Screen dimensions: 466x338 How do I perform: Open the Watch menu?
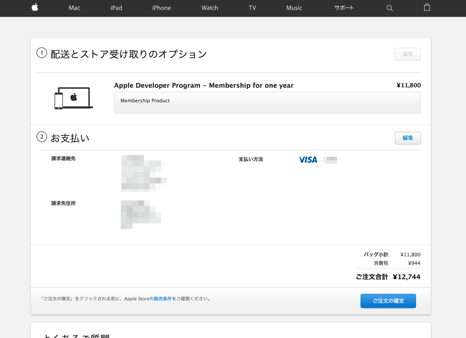[x=210, y=8]
